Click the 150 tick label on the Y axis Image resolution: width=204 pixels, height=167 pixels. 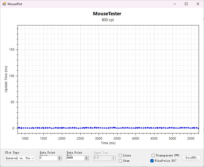pyautogui.click(x=12, y=50)
